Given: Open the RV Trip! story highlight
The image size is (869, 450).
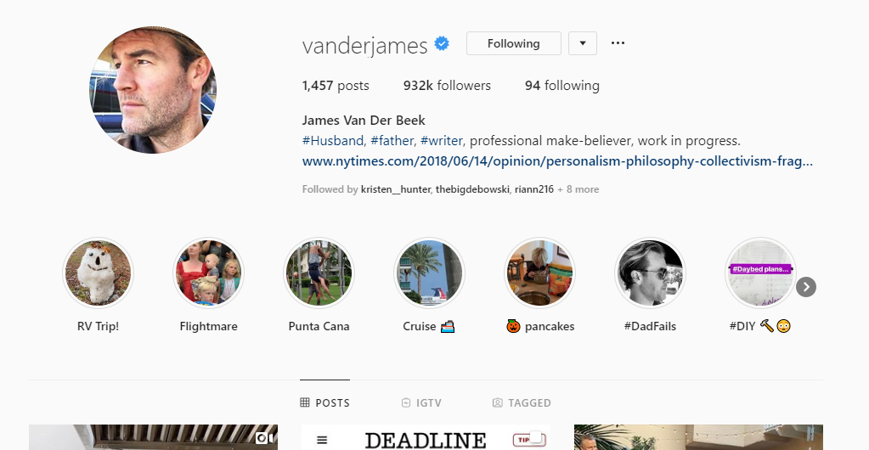Looking at the screenshot, I should (x=98, y=273).
